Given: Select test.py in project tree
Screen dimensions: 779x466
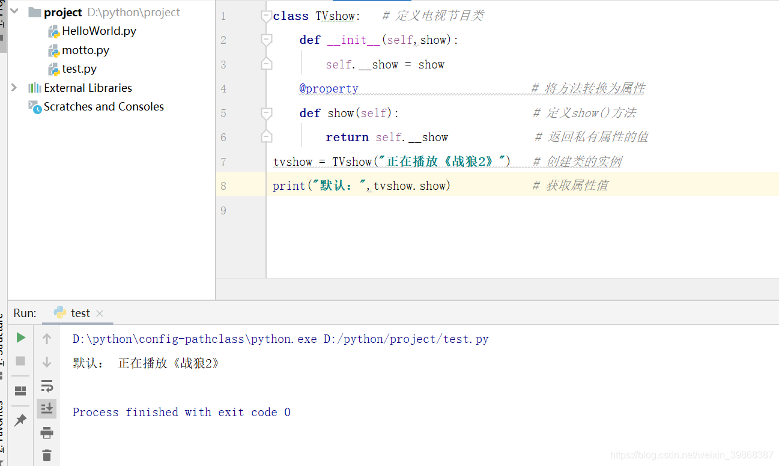Looking at the screenshot, I should (x=79, y=69).
